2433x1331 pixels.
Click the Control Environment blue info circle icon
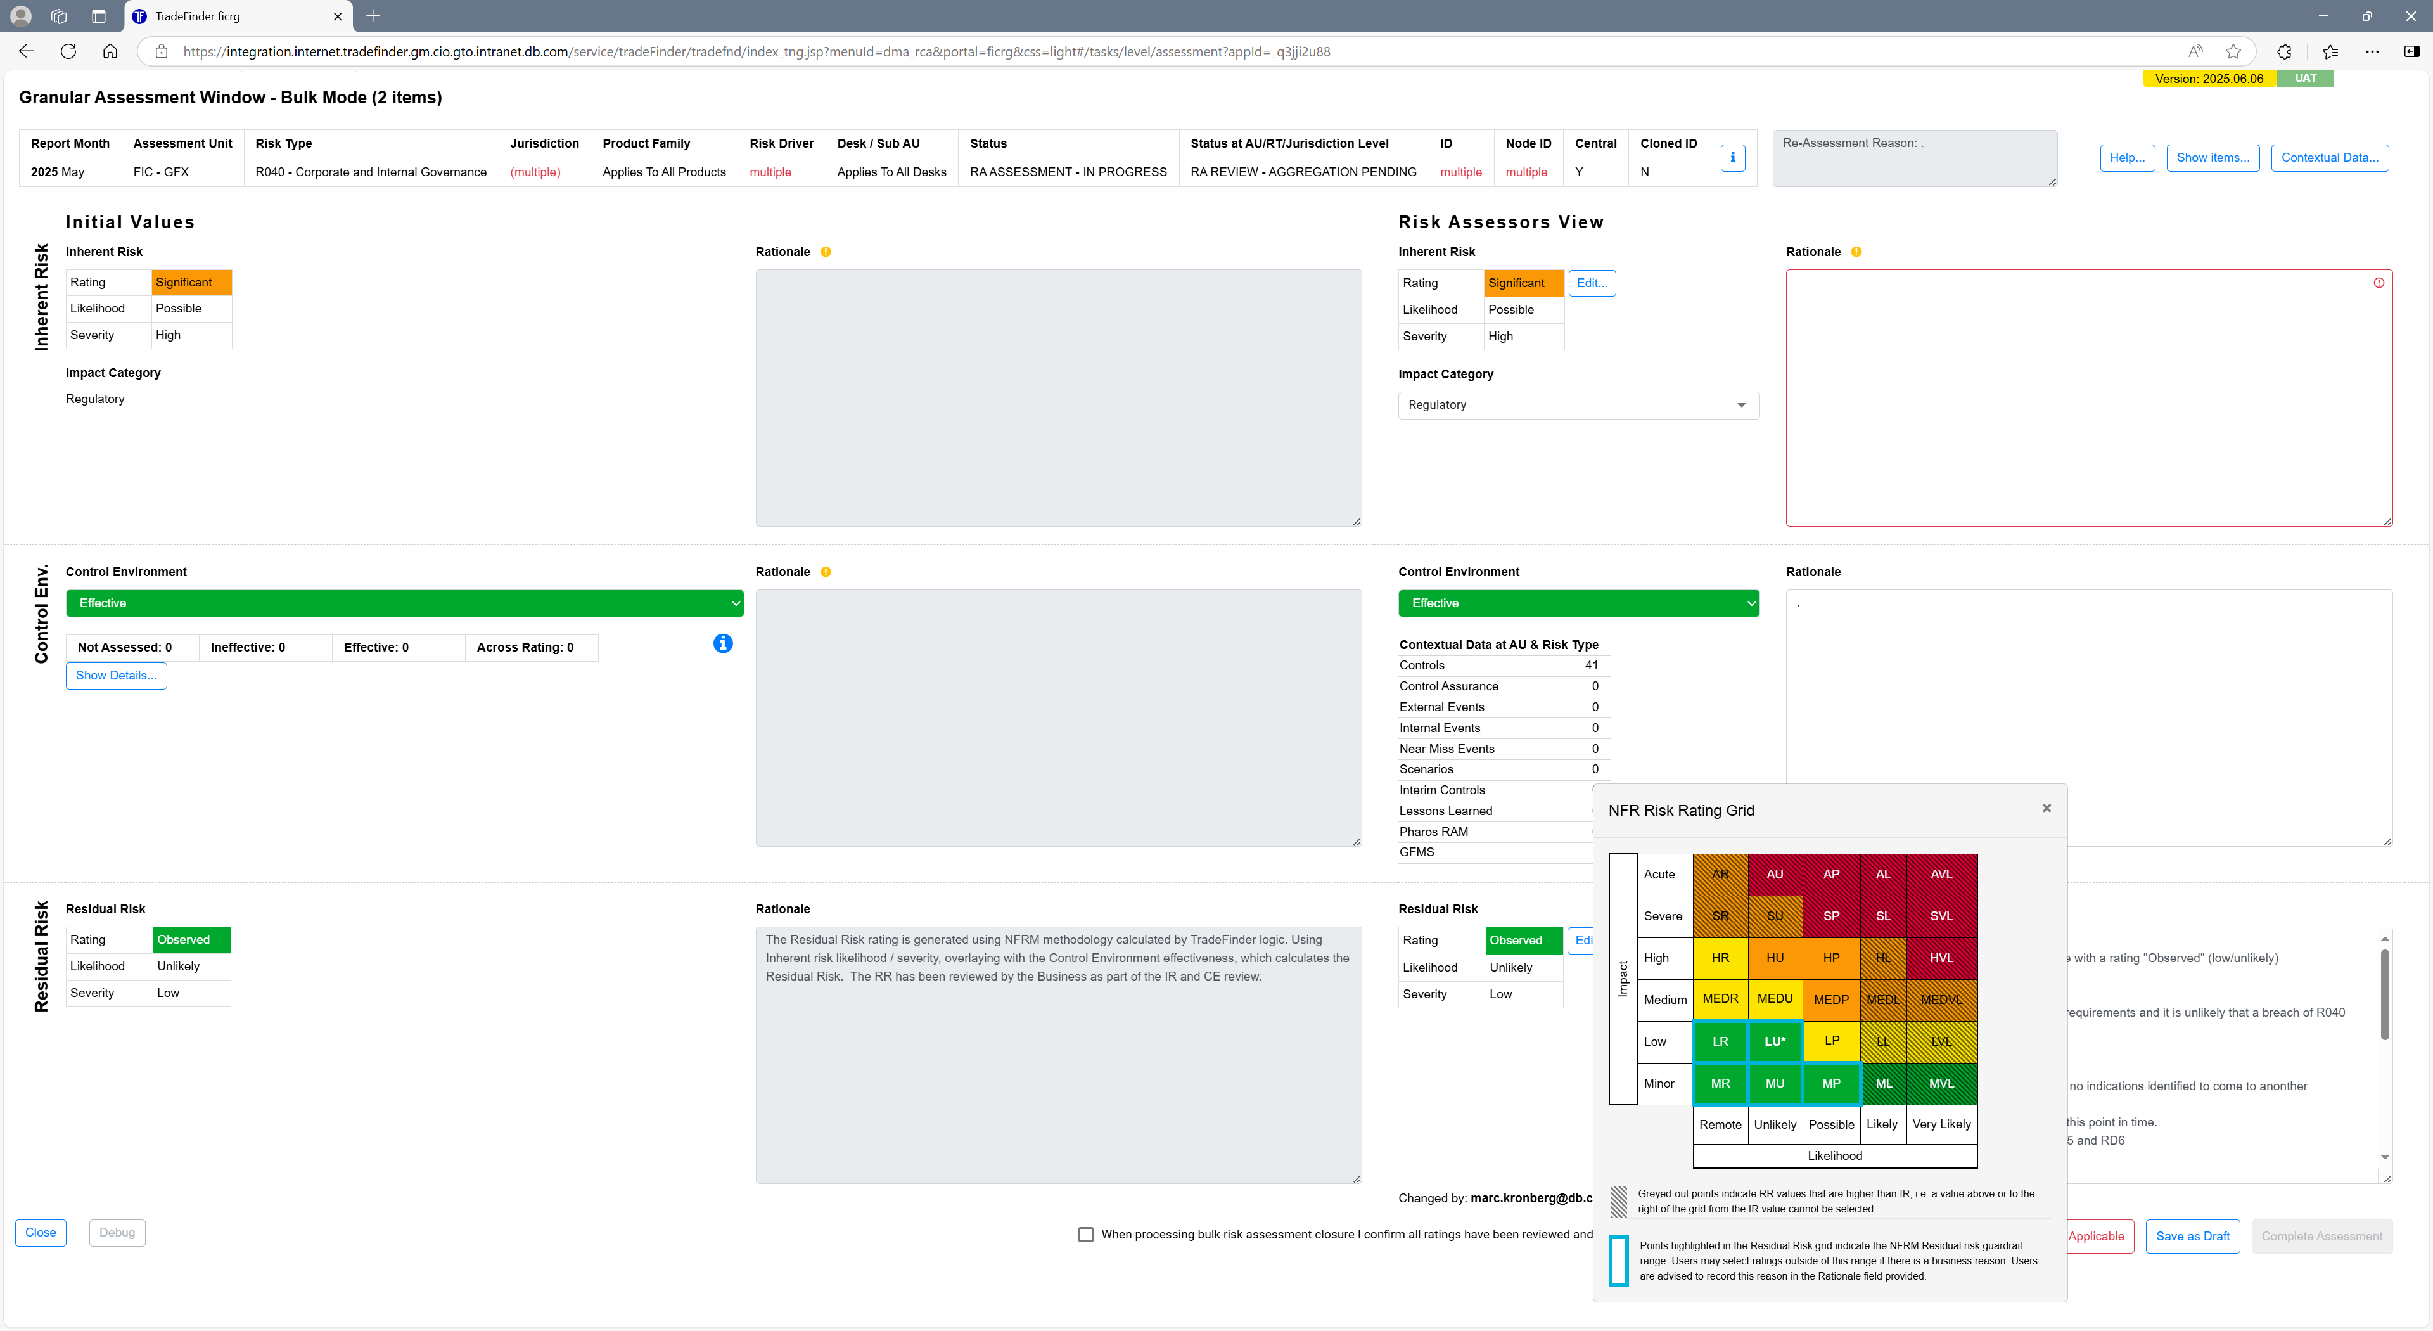pyautogui.click(x=722, y=643)
